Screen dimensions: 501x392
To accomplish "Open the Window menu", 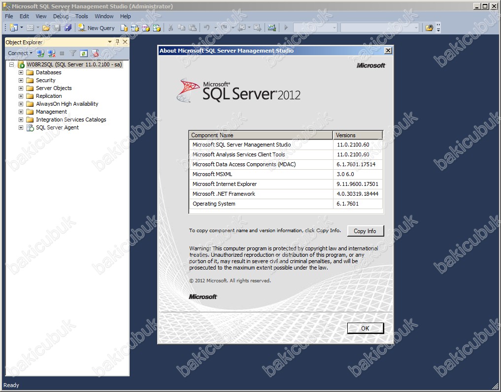I will pyautogui.click(x=104, y=16).
